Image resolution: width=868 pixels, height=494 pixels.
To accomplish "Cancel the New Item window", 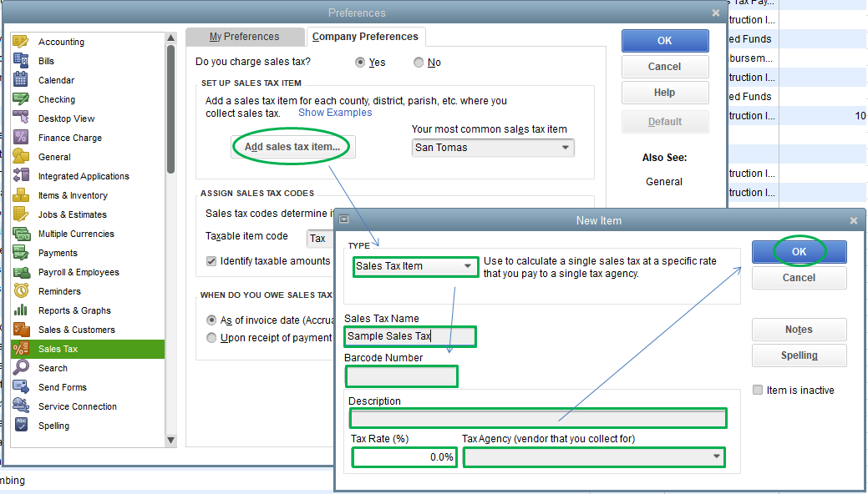I will (799, 278).
